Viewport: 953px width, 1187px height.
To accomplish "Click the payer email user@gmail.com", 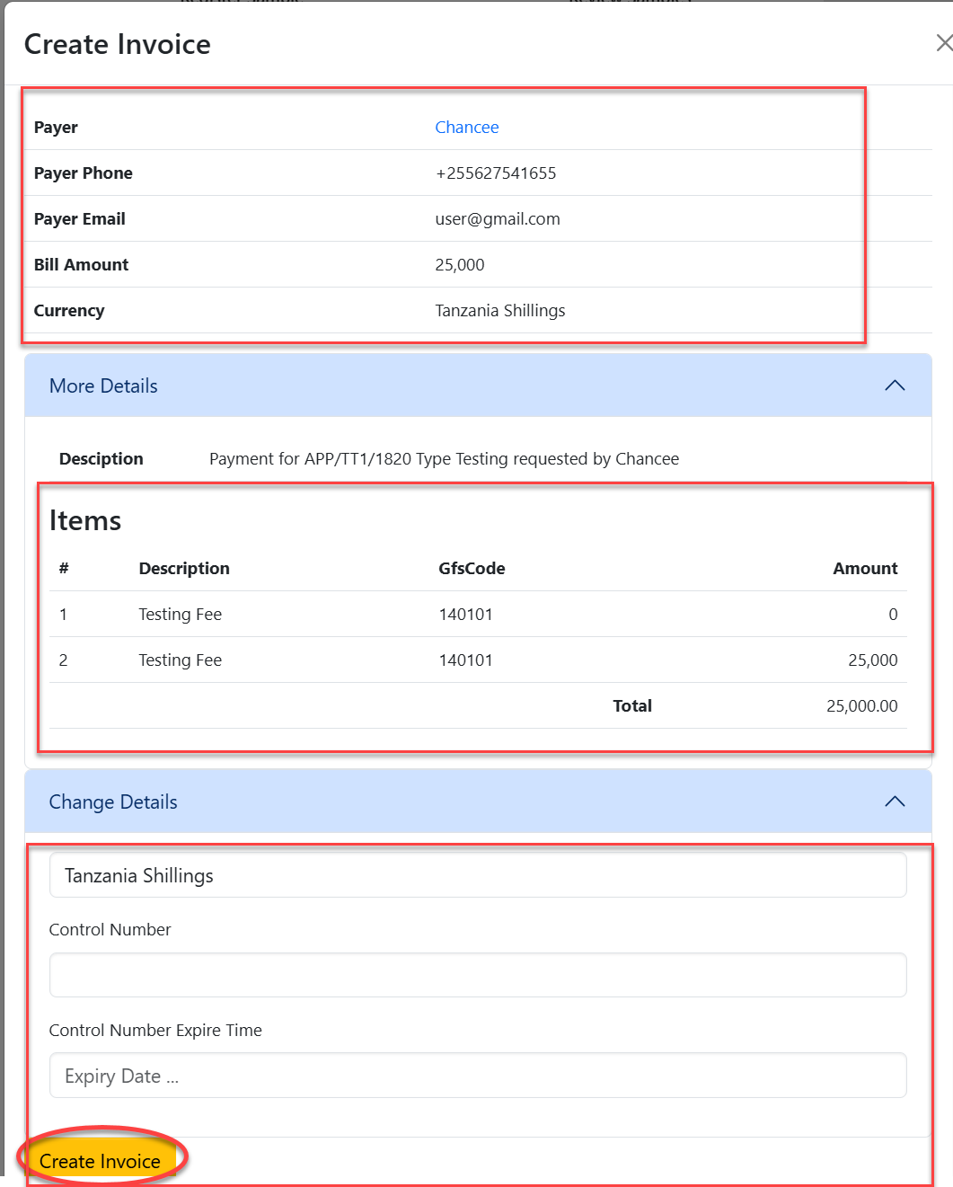I will [498, 219].
